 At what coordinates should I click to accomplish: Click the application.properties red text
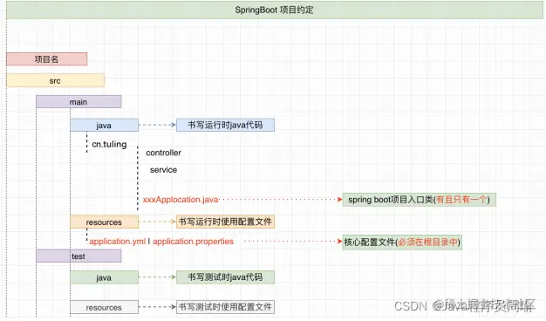pos(193,242)
